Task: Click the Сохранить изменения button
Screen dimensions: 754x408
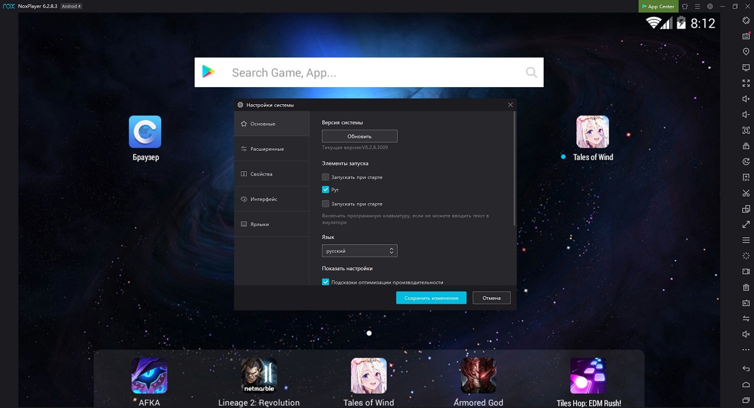Action: [431, 298]
